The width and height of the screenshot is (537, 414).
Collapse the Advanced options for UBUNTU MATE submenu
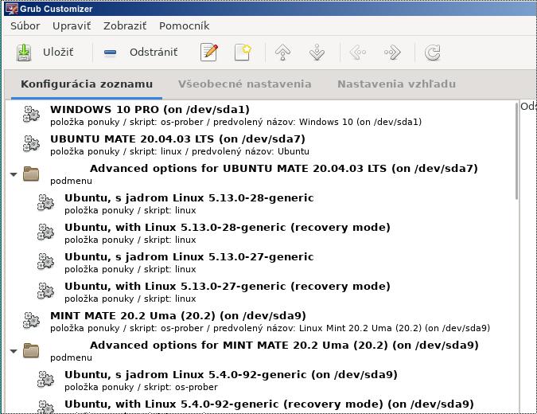point(14,174)
